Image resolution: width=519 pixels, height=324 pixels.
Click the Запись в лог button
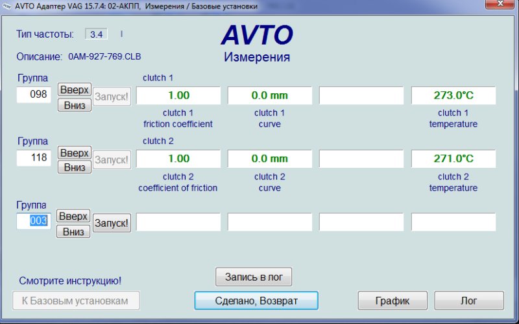click(254, 277)
